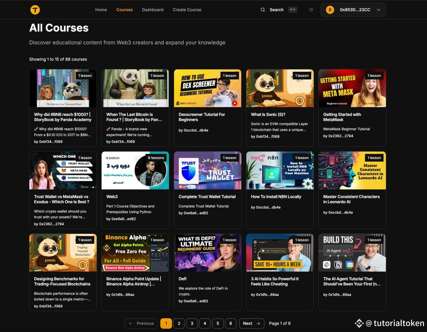Screen dimensions: 427x332
Task: Open the Courses nav item
Action: pyautogui.click(x=124, y=10)
